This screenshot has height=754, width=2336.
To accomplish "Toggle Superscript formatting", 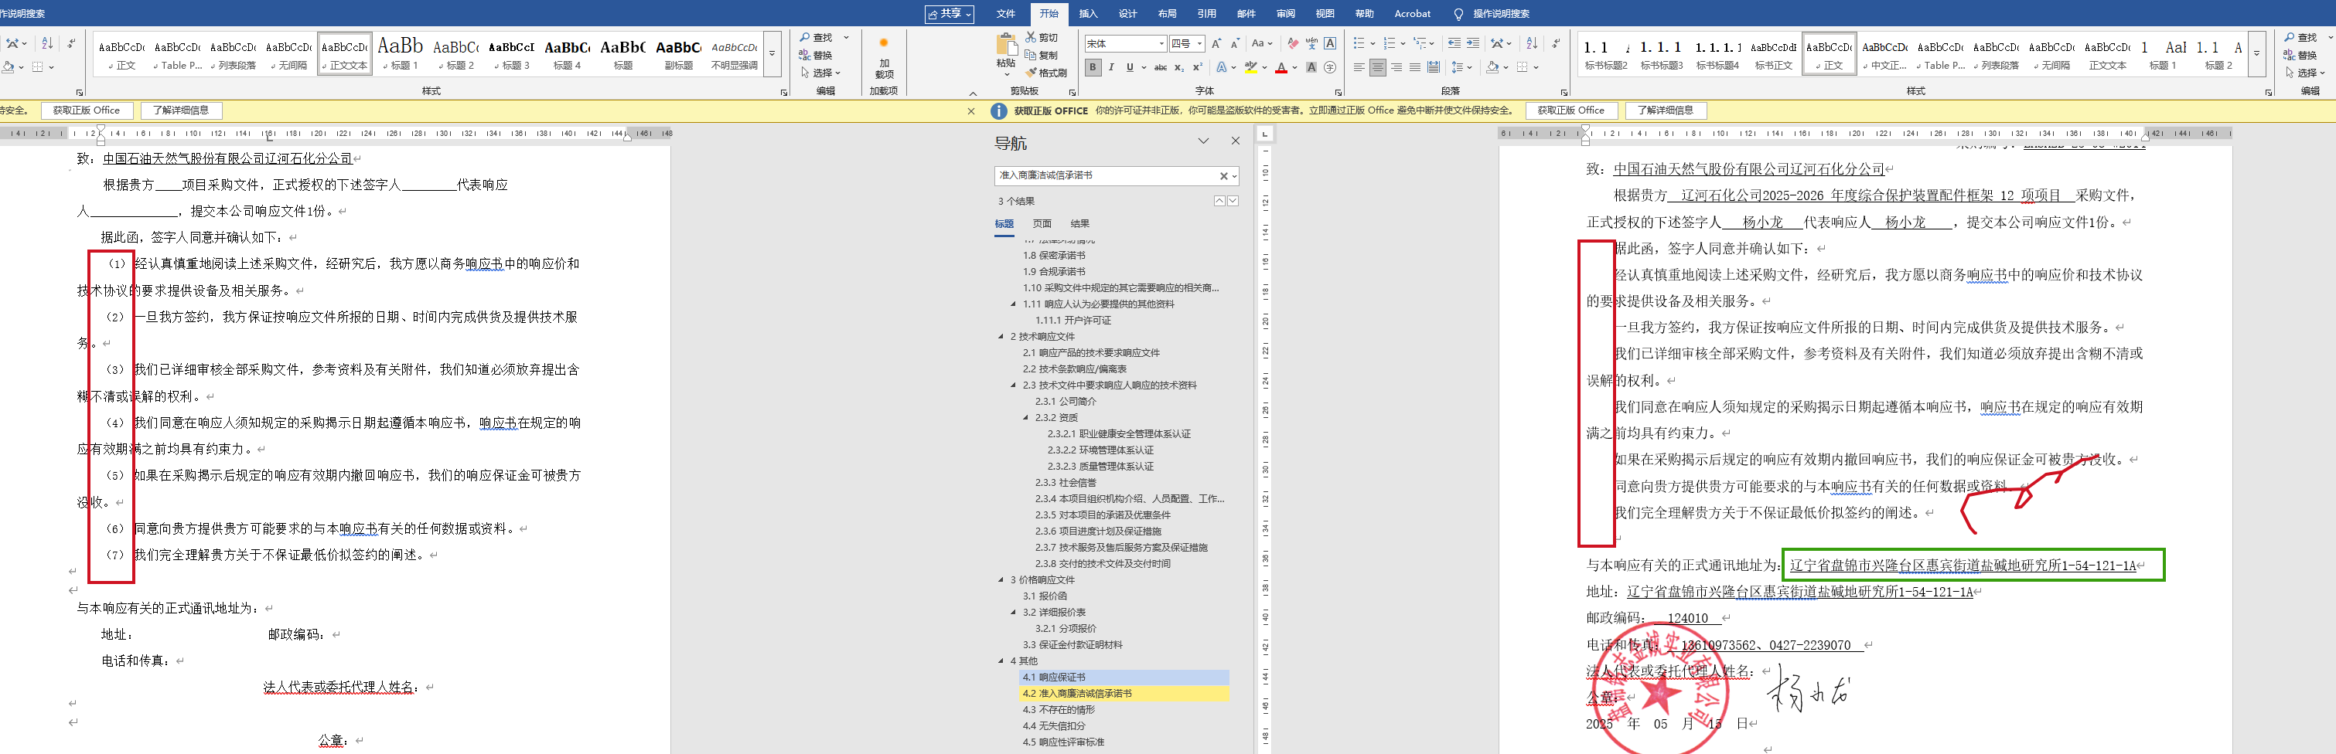I will click(x=1197, y=67).
